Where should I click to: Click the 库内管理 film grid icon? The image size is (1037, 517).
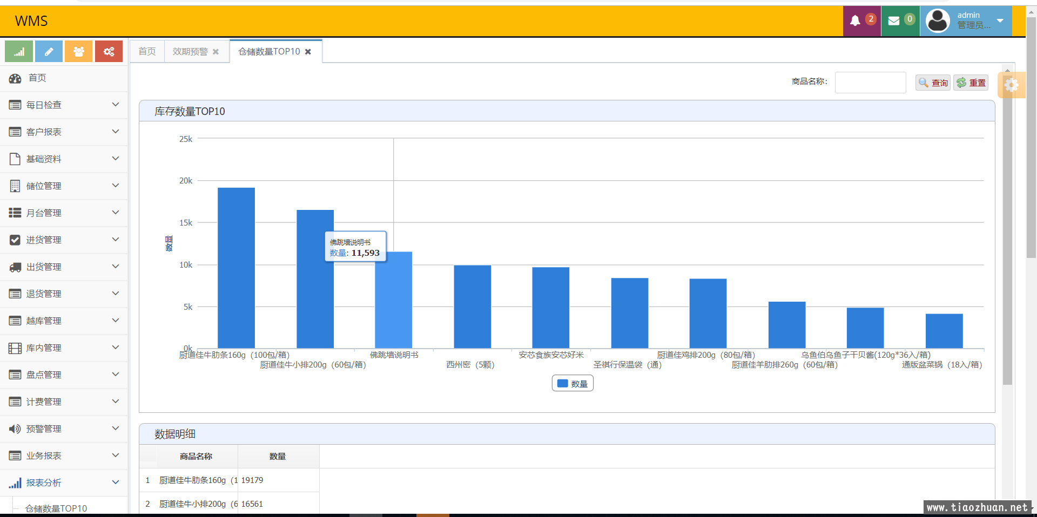click(x=15, y=348)
